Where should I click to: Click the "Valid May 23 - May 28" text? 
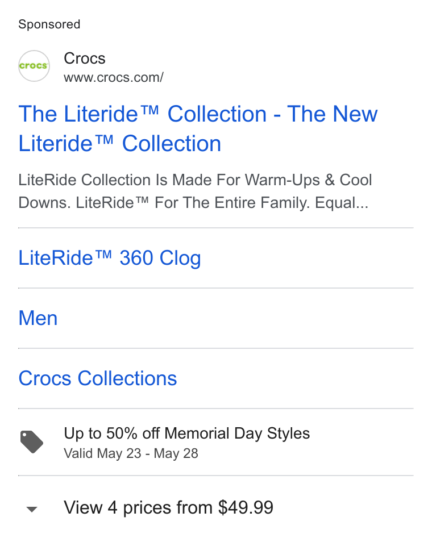(x=131, y=453)
